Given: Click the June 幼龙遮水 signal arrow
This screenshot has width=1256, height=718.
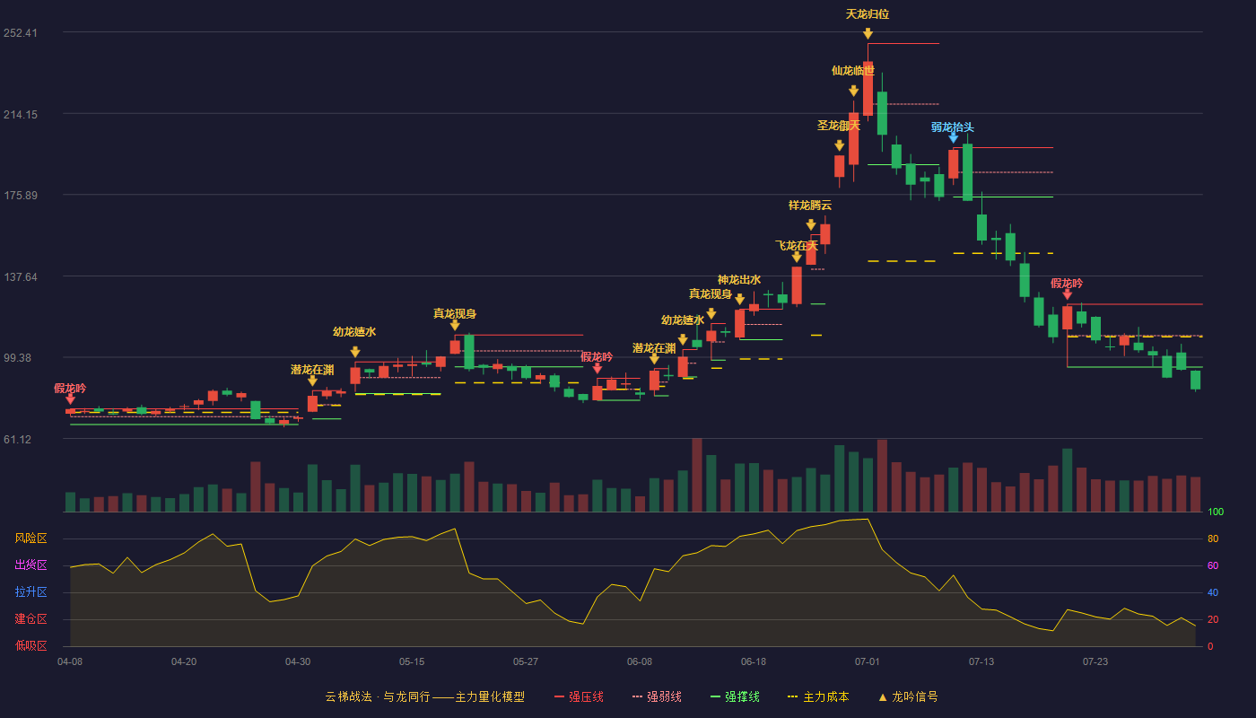Looking at the screenshot, I should (x=683, y=339).
